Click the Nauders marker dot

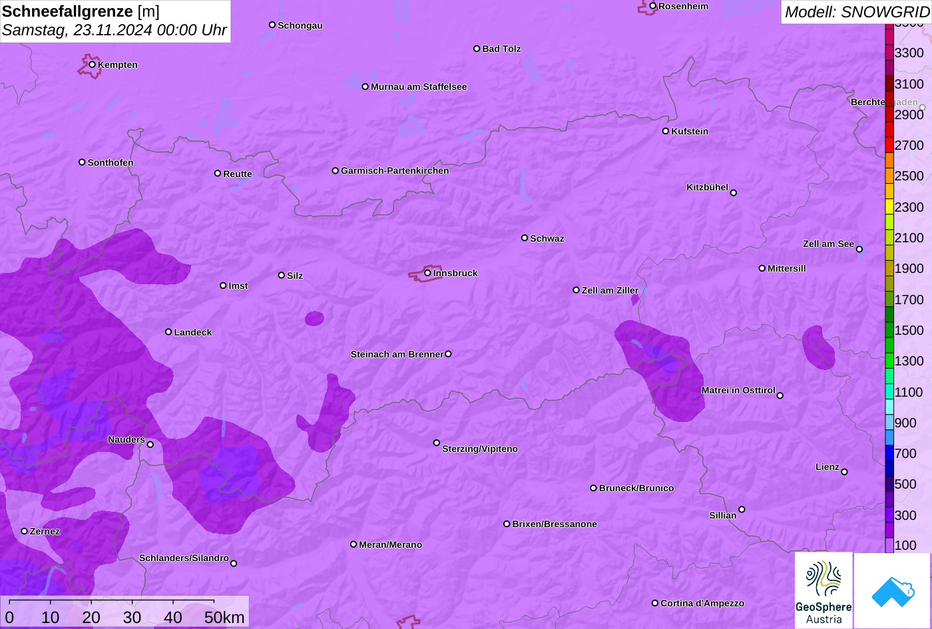[150, 445]
